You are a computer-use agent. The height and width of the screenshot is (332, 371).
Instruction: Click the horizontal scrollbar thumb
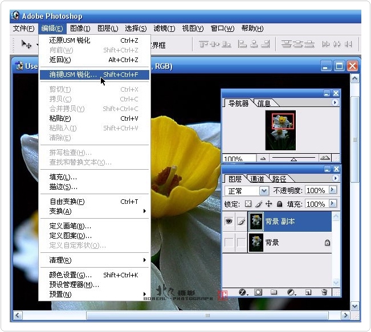click(207, 315)
